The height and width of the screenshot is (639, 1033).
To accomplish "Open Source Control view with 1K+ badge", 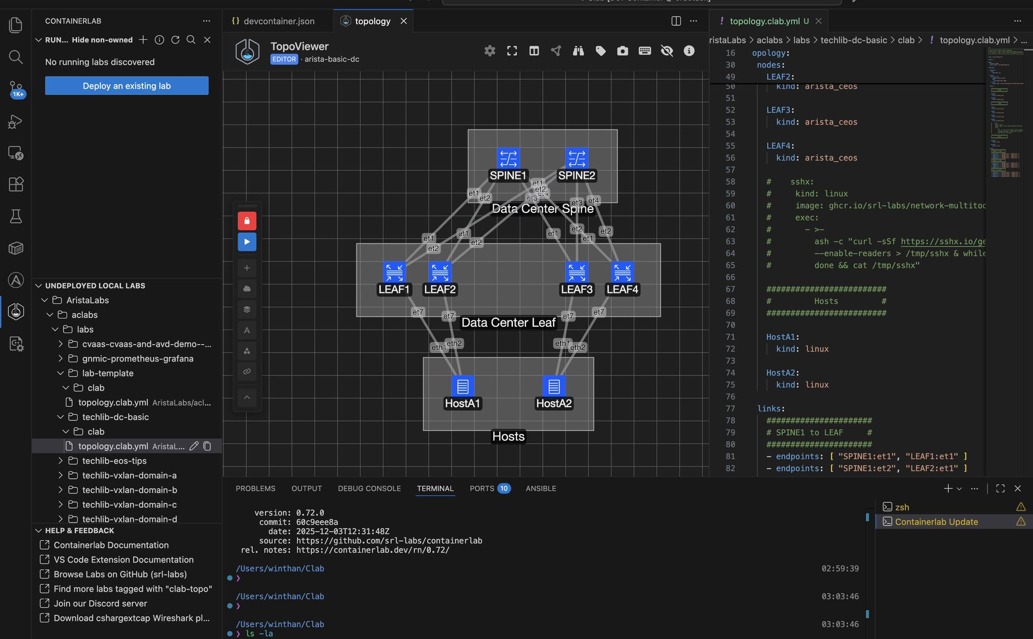I will (x=16, y=90).
